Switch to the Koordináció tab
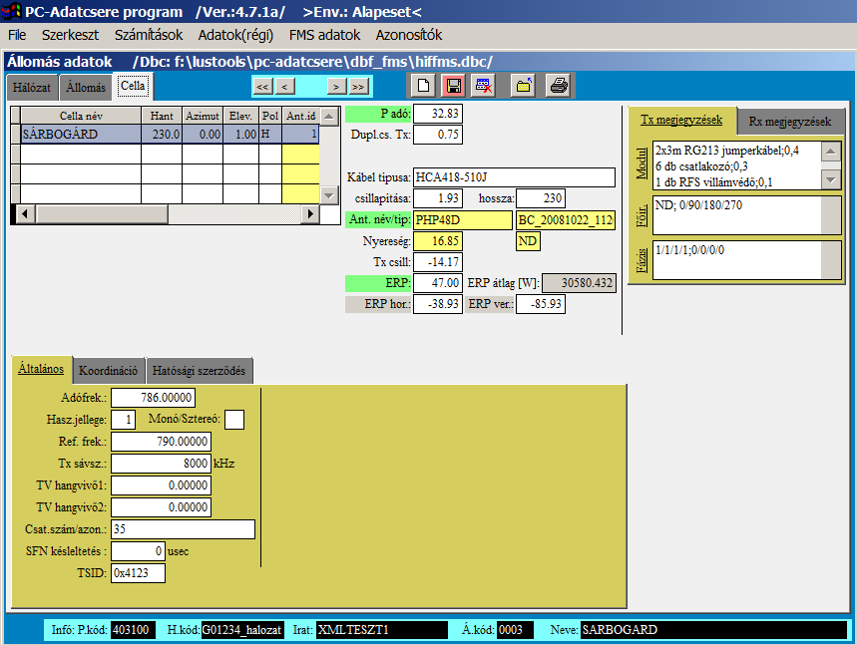Viewport: 857px width, 645px height. pyautogui.click(x=108, y=371)
